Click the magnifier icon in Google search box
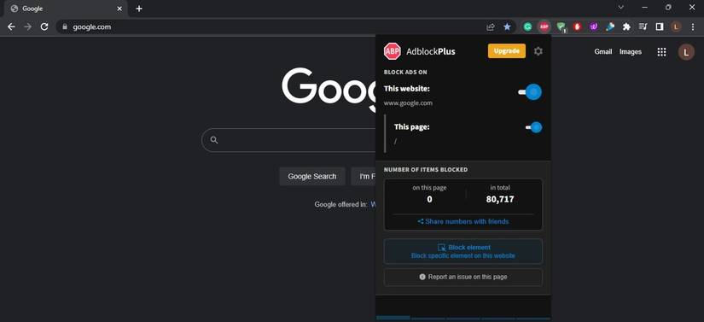Image resolution: width=704 pixels, height=322 pixels. pos(214,140)
